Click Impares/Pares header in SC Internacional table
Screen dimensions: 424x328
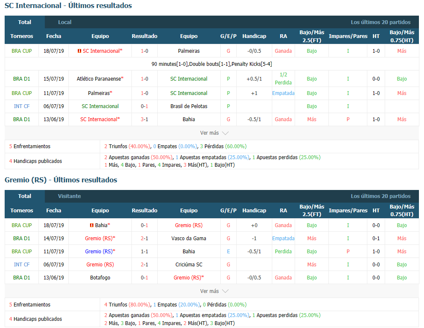coord(348,36)
